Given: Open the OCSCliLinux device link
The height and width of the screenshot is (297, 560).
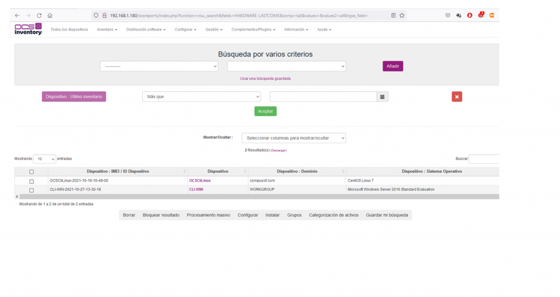Looking at the screenshot, I should coord(200,180).
